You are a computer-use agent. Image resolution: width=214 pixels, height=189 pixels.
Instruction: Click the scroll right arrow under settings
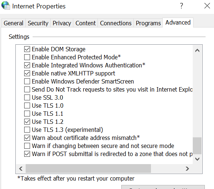(x=187, y=168)
